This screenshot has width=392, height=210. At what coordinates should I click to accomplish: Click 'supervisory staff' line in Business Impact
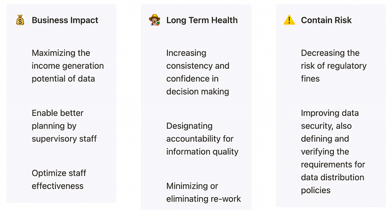[x=64, y=139]
